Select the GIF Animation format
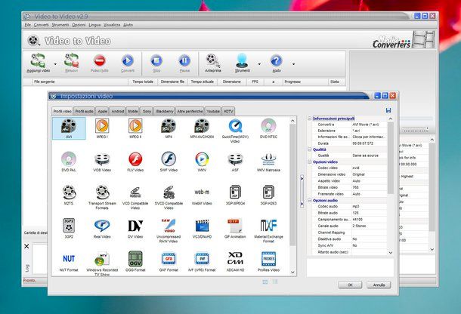 [235, 228]
